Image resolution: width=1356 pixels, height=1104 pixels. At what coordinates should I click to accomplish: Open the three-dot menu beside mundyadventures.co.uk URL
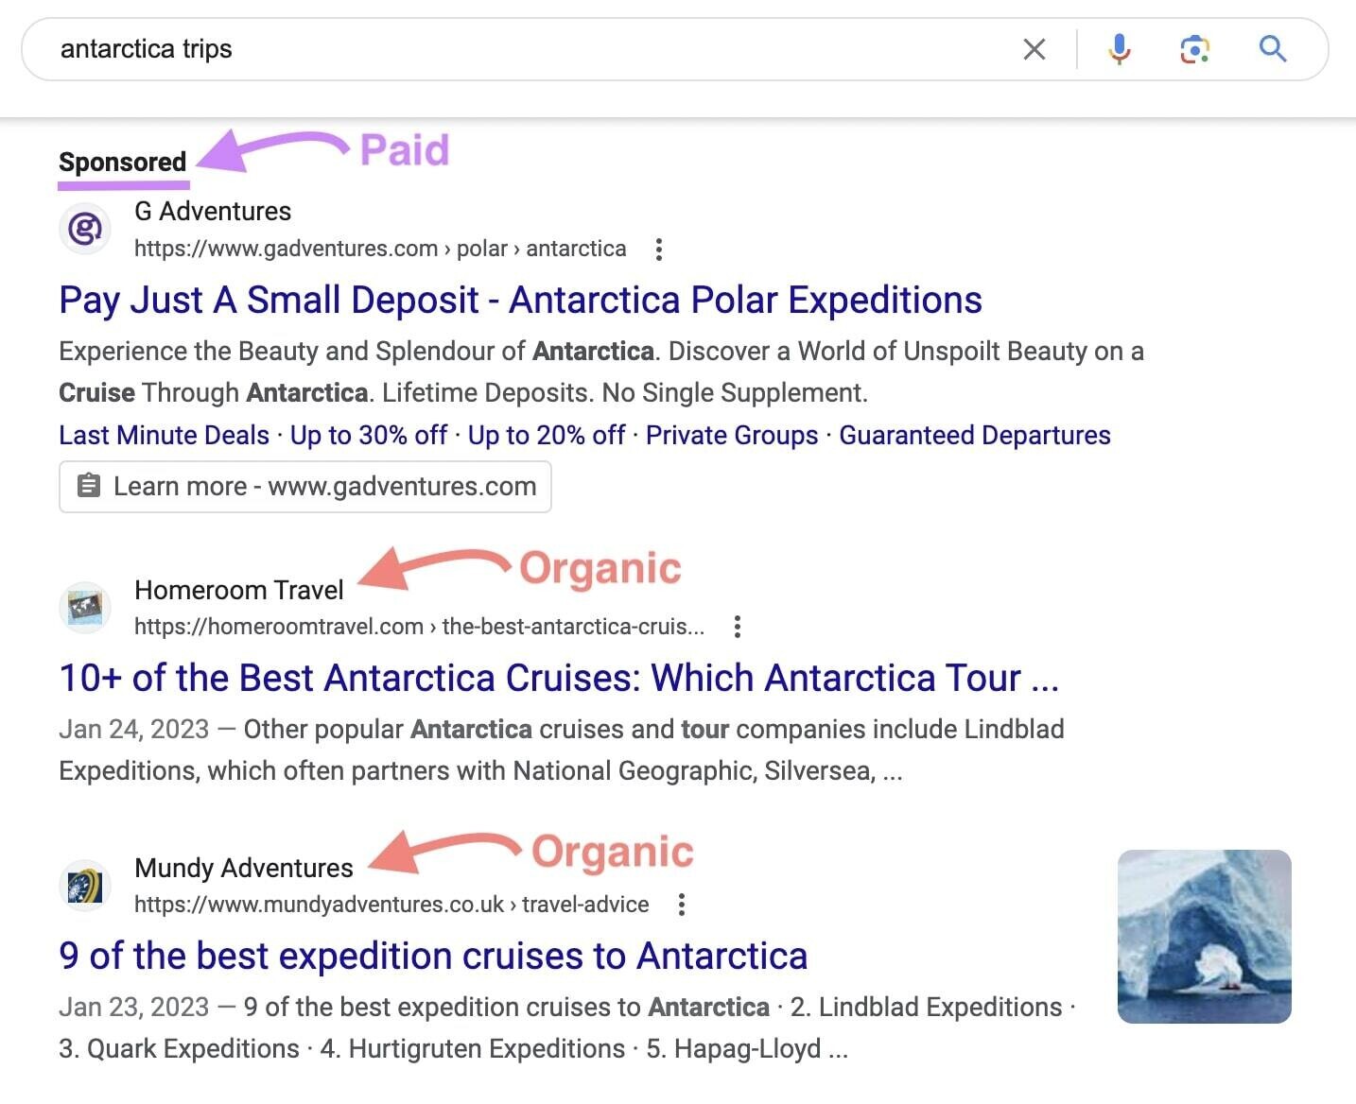(x=682, y=905)
